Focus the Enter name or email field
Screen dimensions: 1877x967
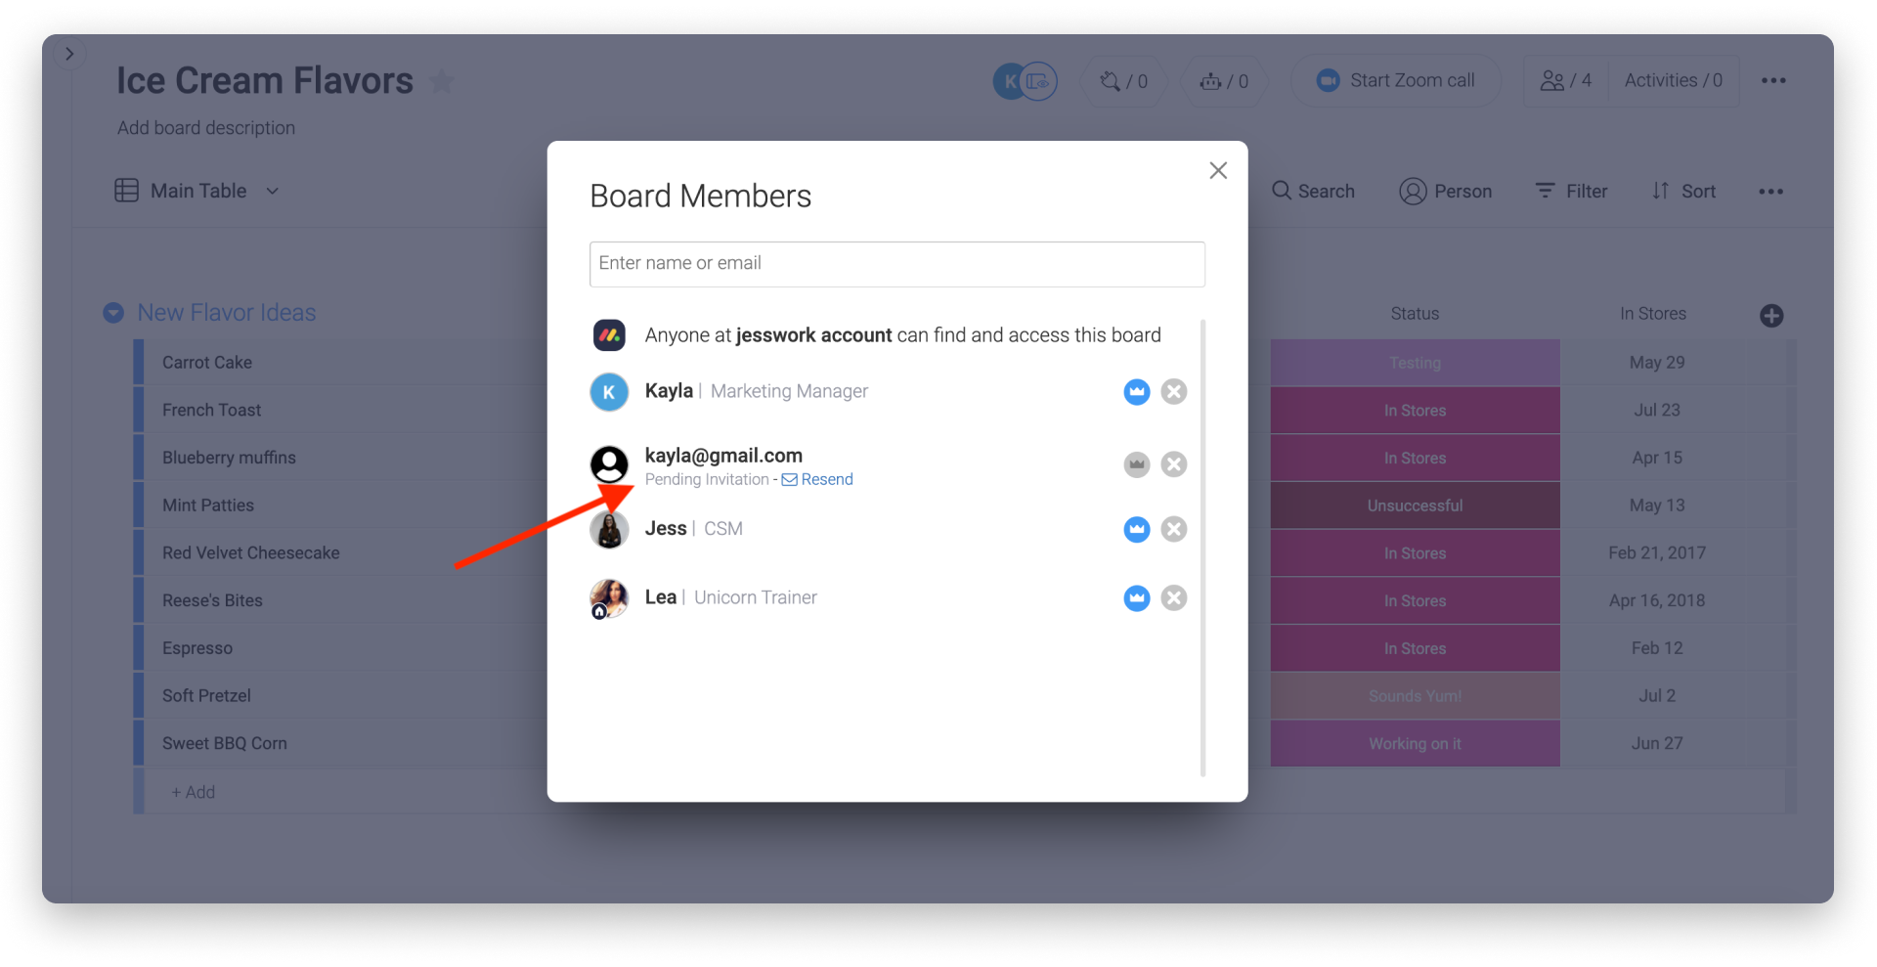tap(896, 264)
